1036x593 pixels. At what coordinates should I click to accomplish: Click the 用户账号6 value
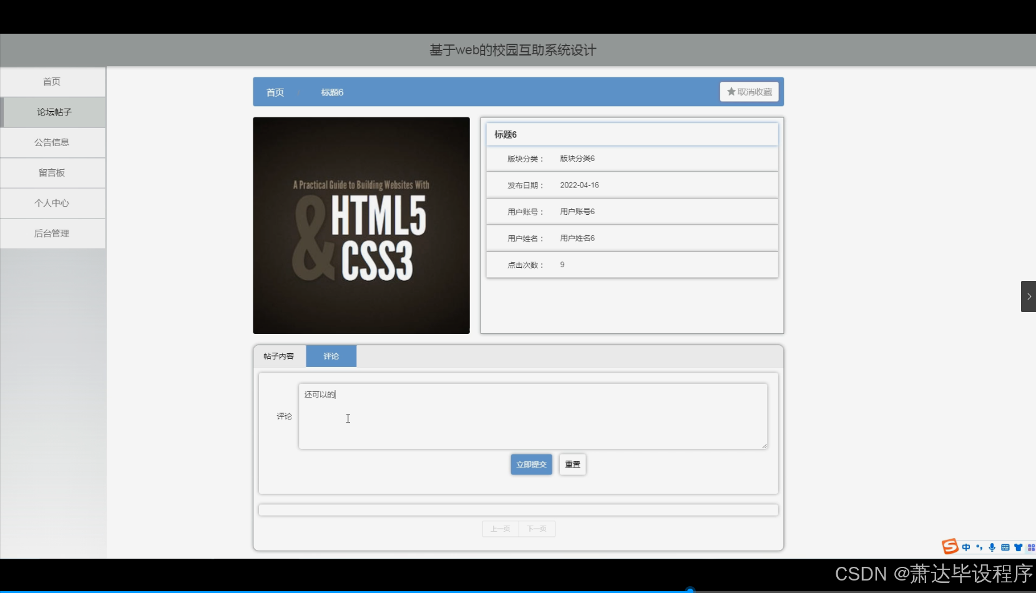coord(577,212)
